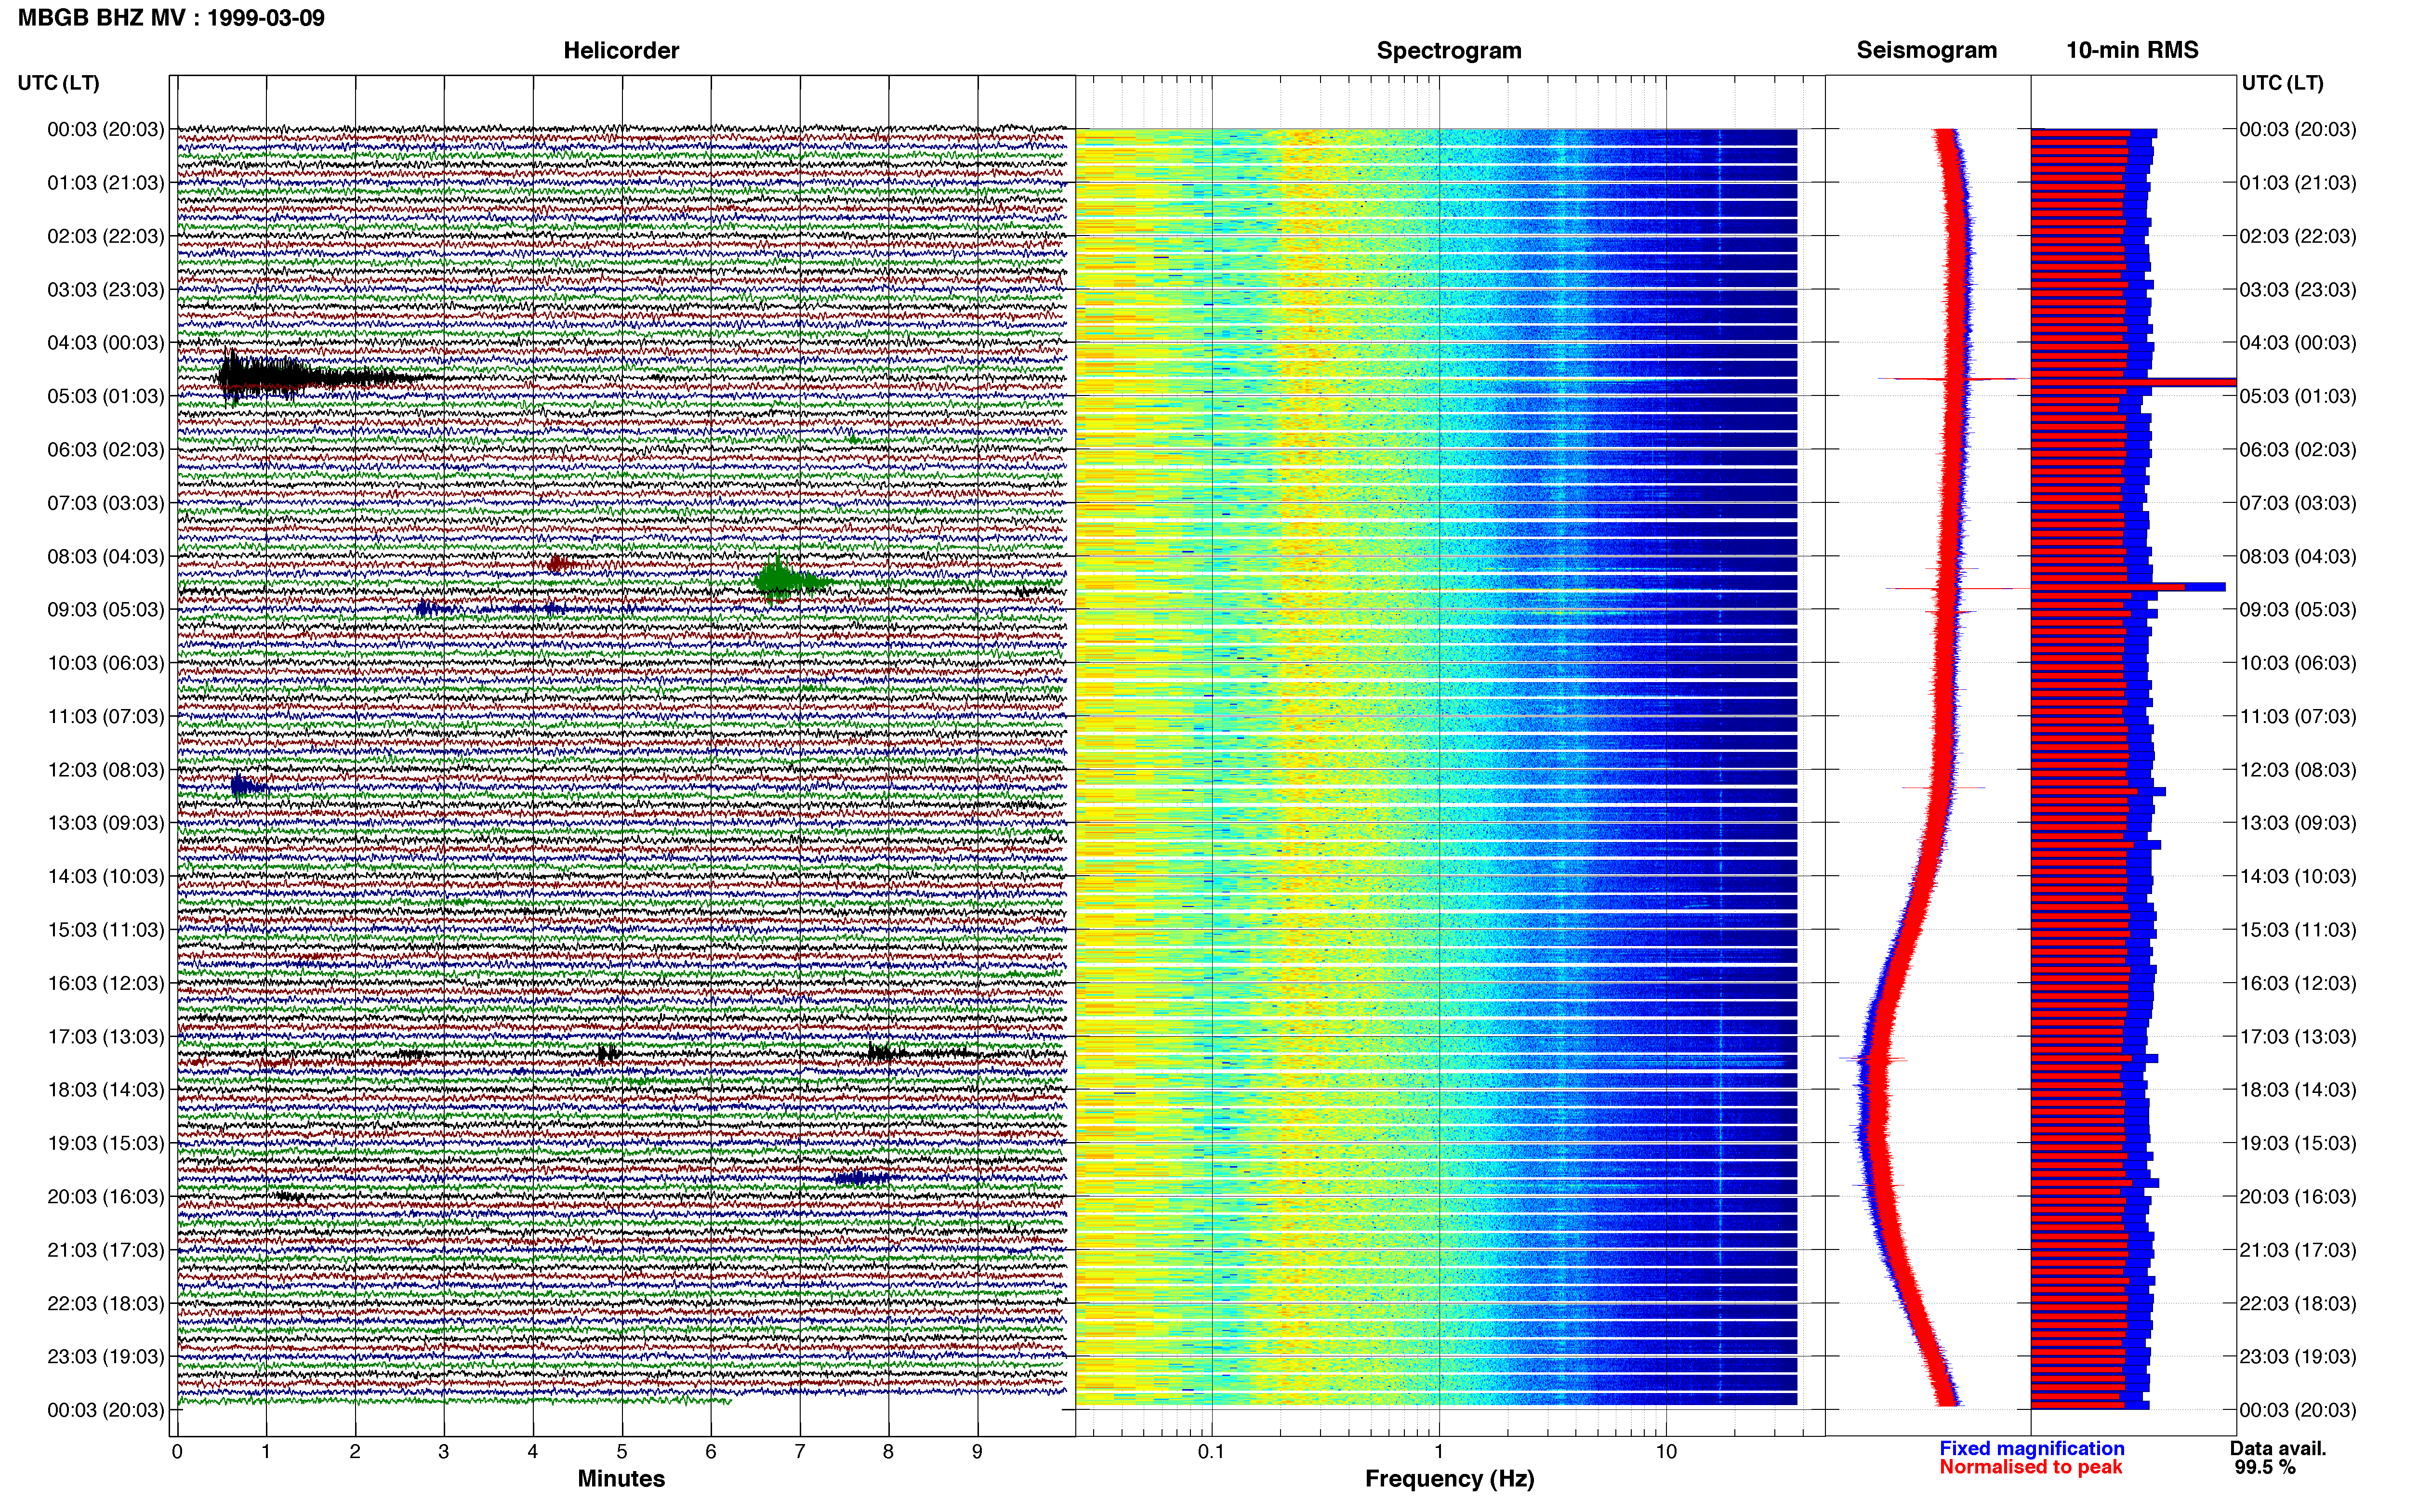The height and width of the screenshot is (1512, 2418).
Task: Click right time label '18:03 (14:03)'
Action: [2298, 1090]
